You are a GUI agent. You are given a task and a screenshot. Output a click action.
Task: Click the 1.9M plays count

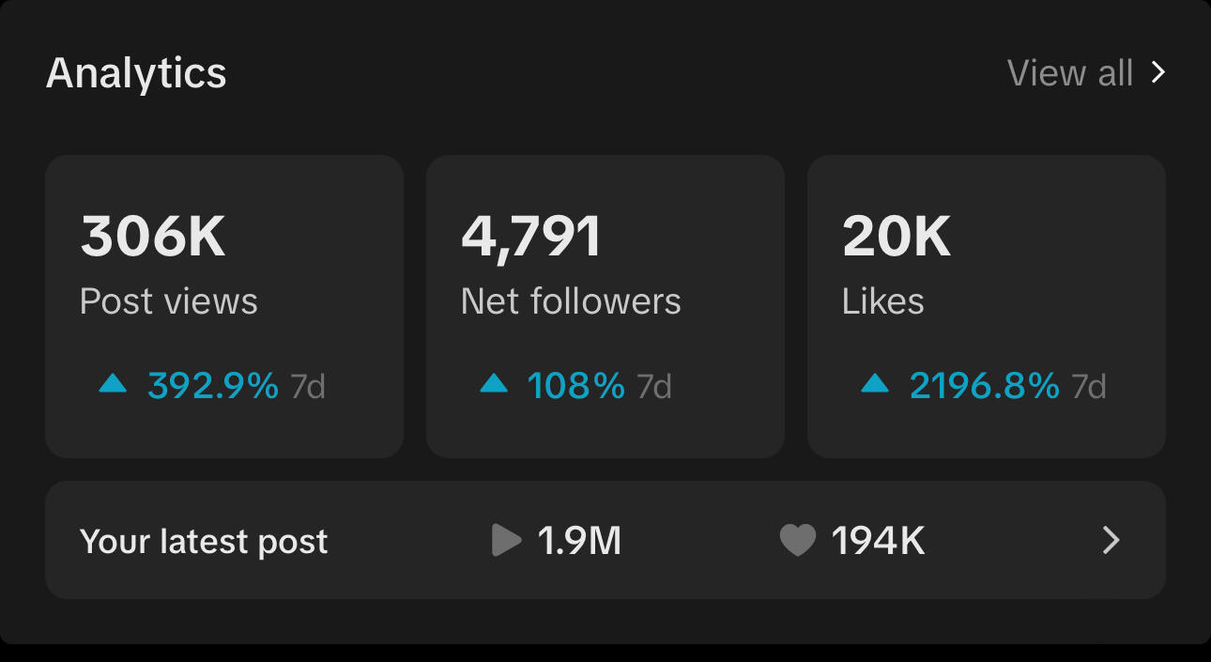[579, 542]
